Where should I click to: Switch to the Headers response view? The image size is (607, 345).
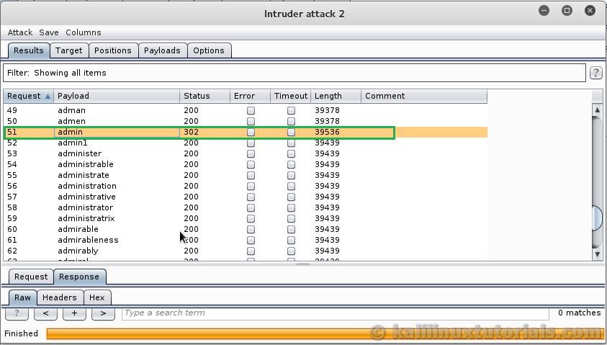click(59, 297)
